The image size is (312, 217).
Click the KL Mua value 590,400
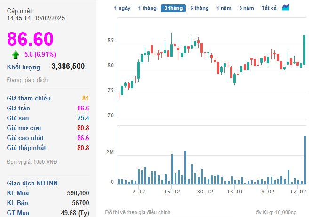[x=78, y=193]
